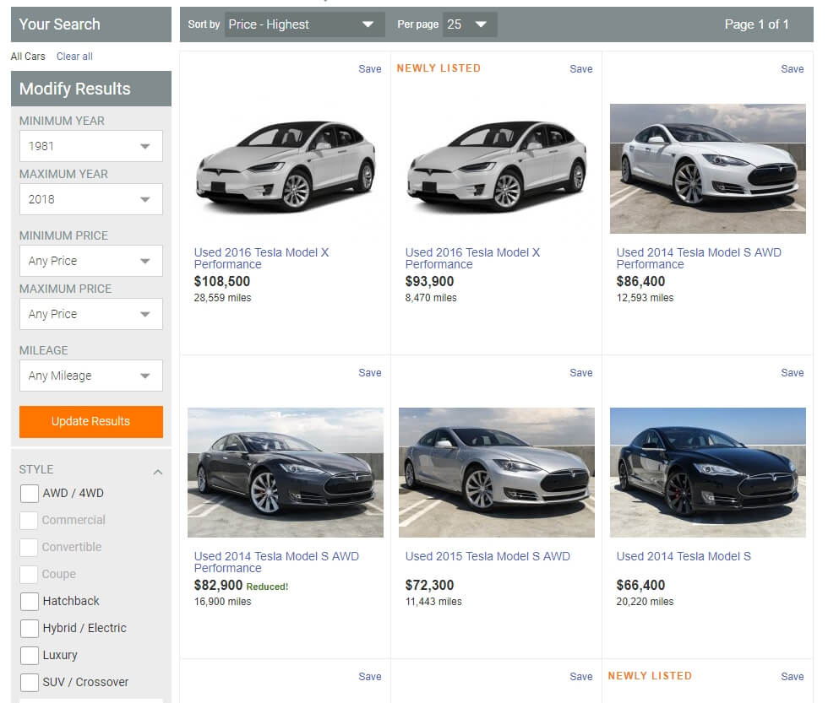This screenshot has height=703, width=828.
Task: Check the Convertible checkbox
Action: coord(29,548)
